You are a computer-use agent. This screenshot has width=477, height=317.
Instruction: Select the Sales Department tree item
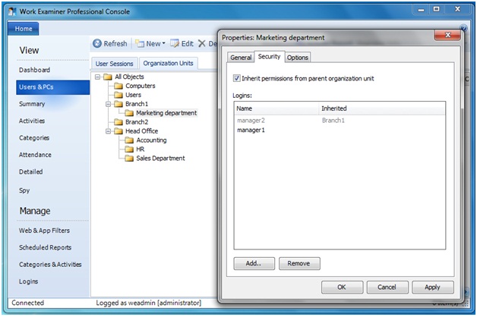click(160, 158)
